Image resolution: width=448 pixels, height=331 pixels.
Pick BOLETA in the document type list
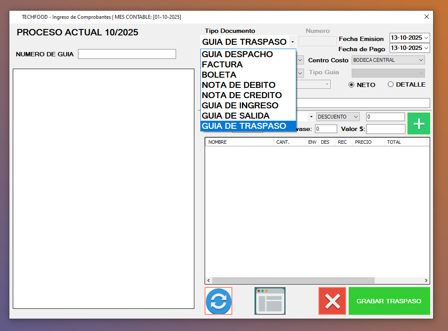[x=219, y=75]
